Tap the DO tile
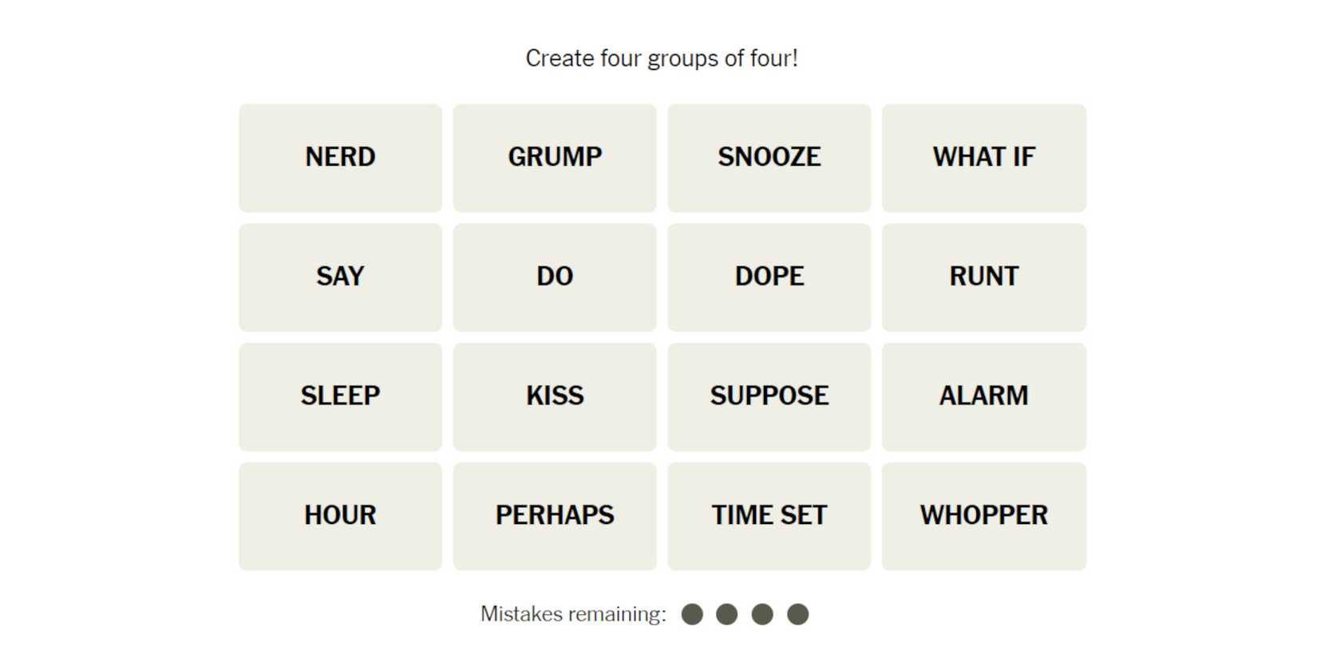 555,277
